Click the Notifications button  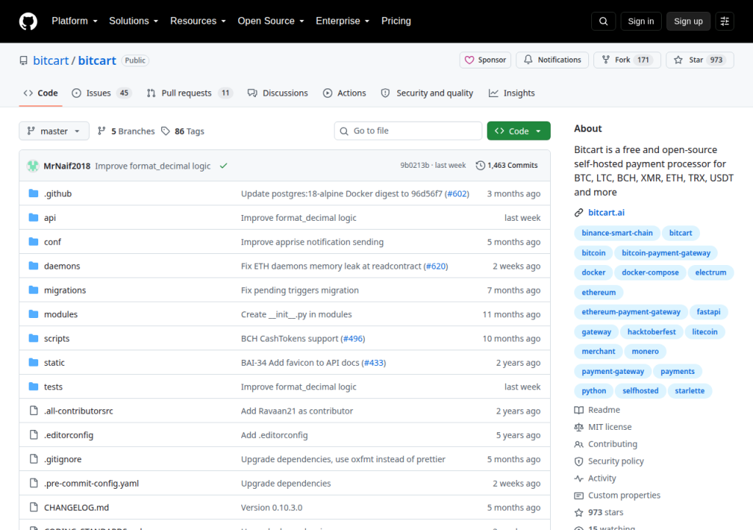click(x=552, y=60)
